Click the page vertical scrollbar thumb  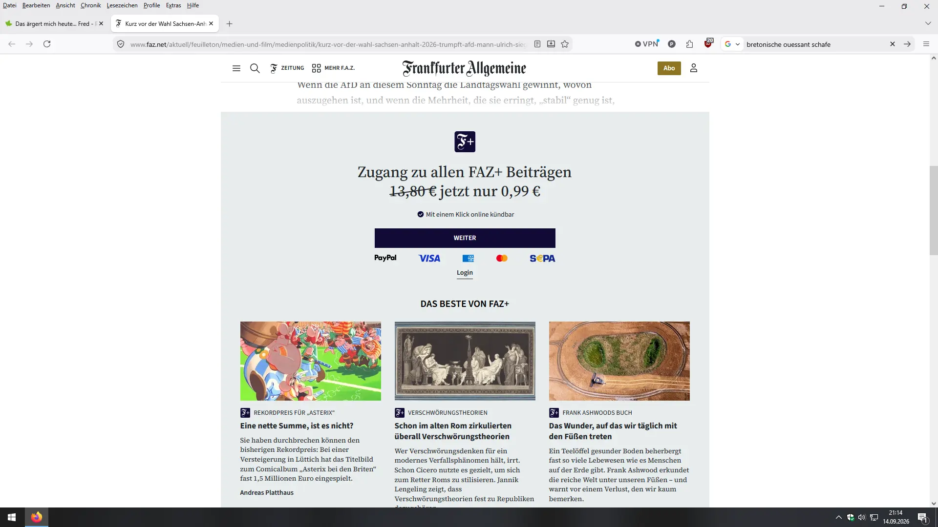(934, 210)
